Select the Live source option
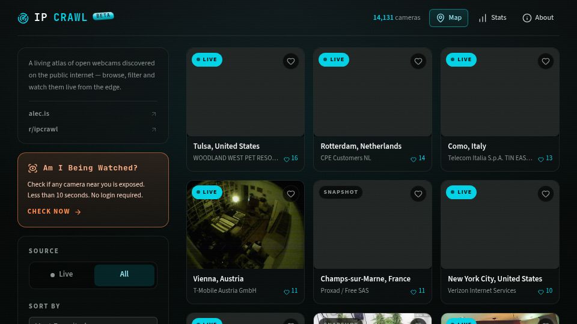This screenshot has width=577, height=324. click(62, 274)
